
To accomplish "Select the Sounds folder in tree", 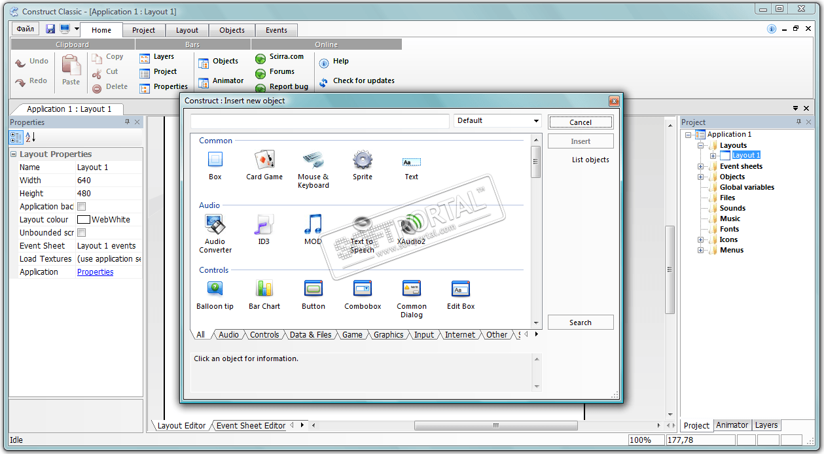I will [732, 208].
